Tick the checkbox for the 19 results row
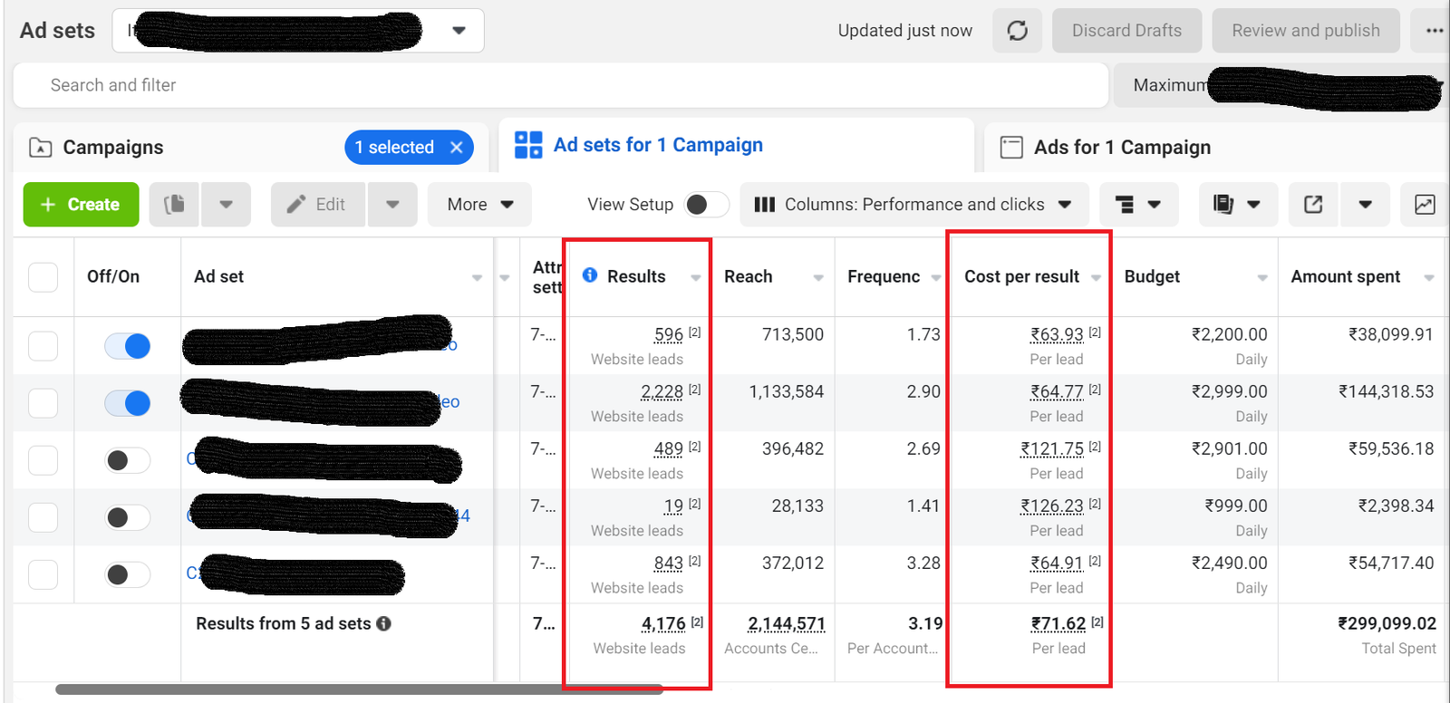The height and width of the screenshot is (703, 1450). [x=43, y=517]
